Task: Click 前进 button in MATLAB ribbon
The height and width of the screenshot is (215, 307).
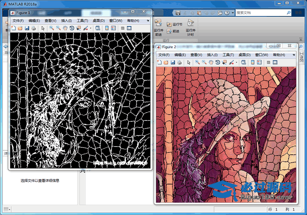Action: tap(173, 31)
